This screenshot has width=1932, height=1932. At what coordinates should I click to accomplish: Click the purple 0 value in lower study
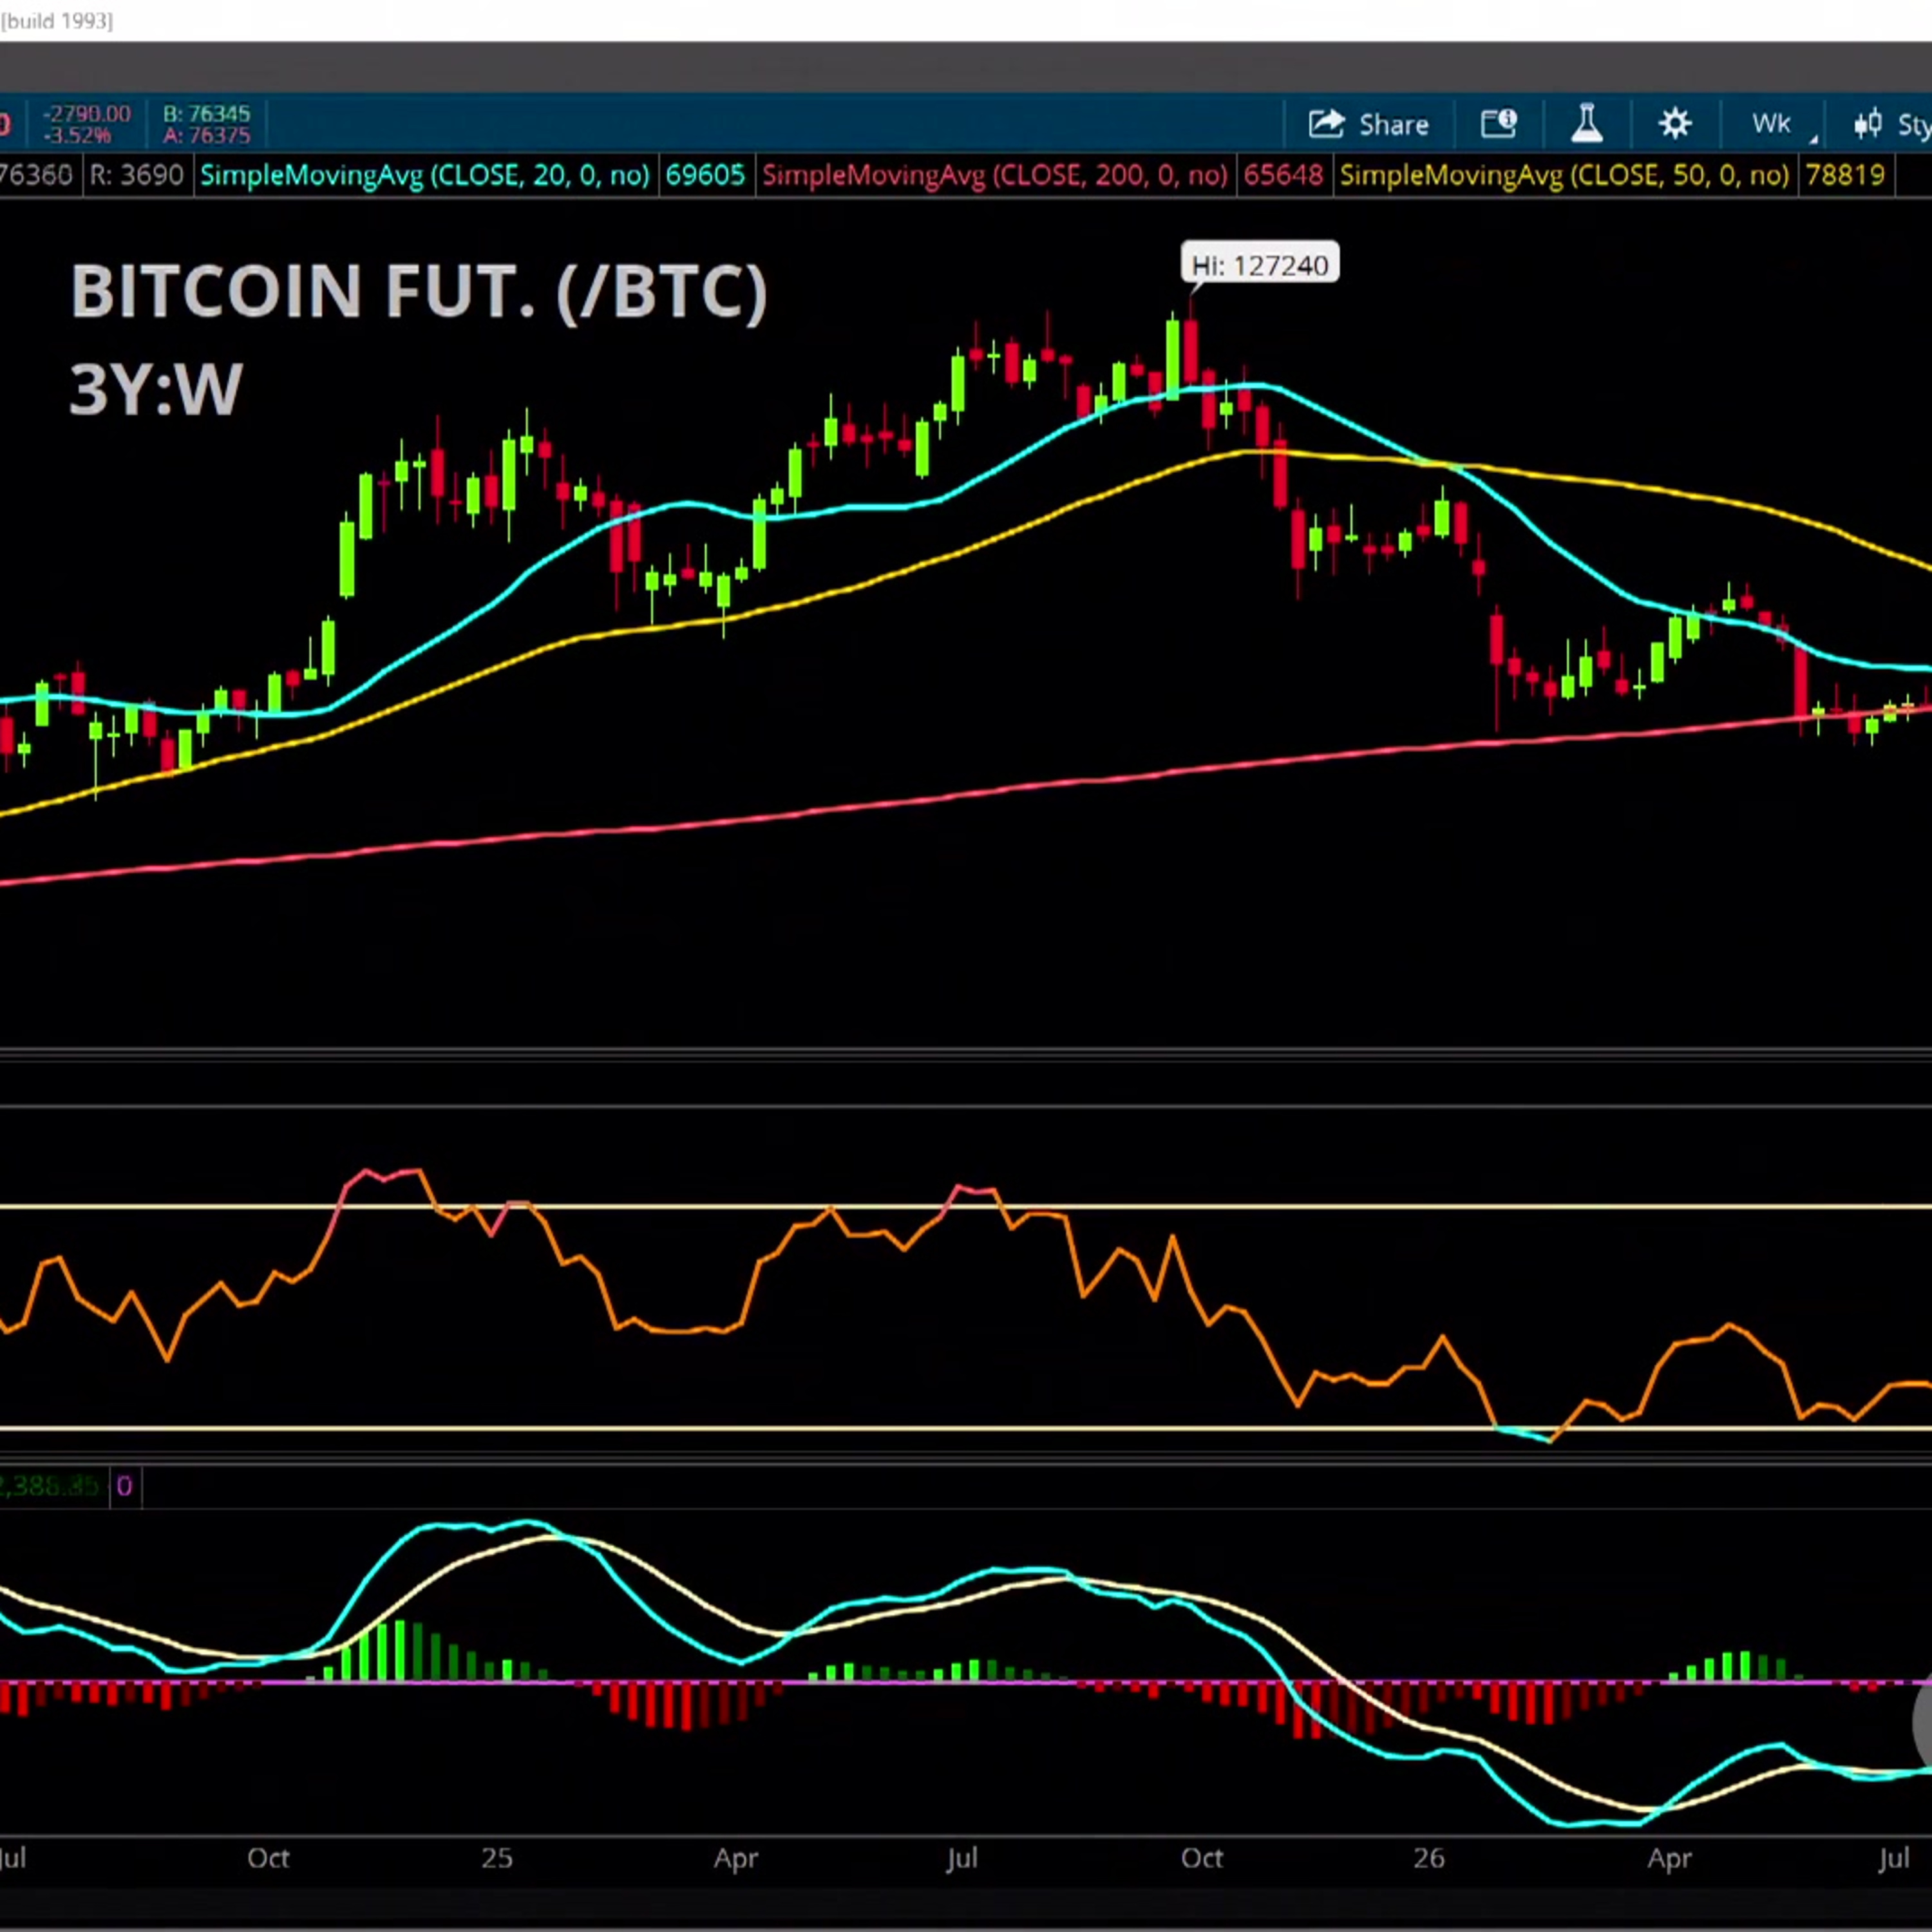(x=124, y=1486)
